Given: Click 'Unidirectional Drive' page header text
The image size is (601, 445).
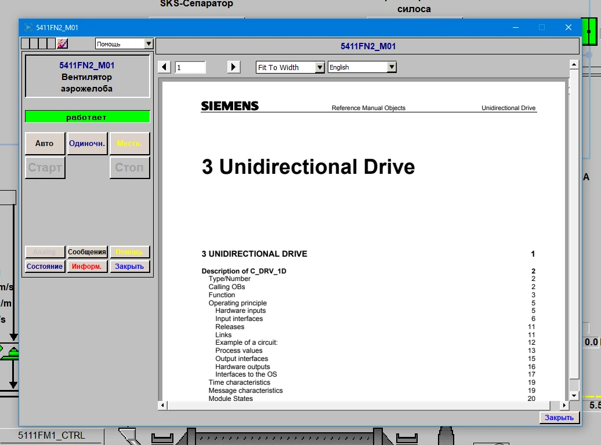Looking at the screenshot, I should pyautogui.click(x=508, y=108).
